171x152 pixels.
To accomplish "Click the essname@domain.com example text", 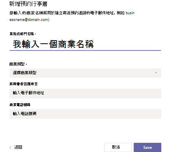I will (29, 20).
